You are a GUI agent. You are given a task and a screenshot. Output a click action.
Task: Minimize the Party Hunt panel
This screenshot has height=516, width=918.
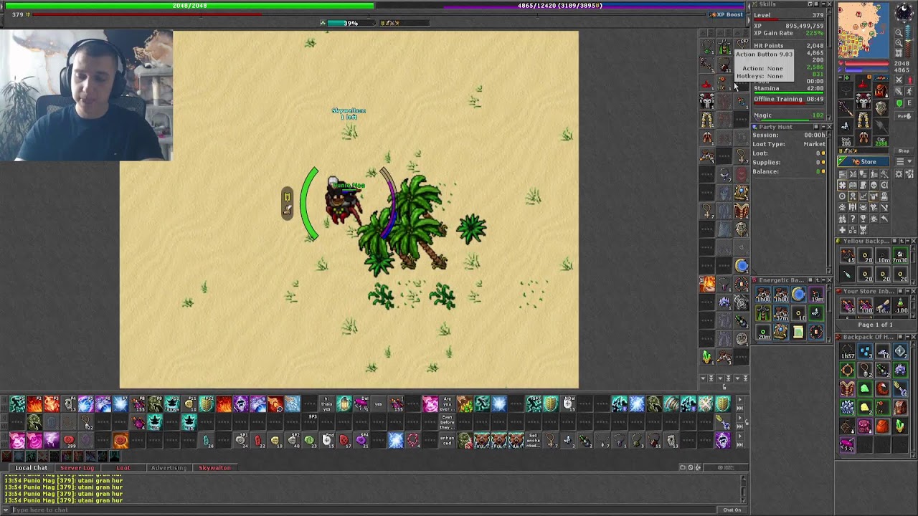click(822, 127)
